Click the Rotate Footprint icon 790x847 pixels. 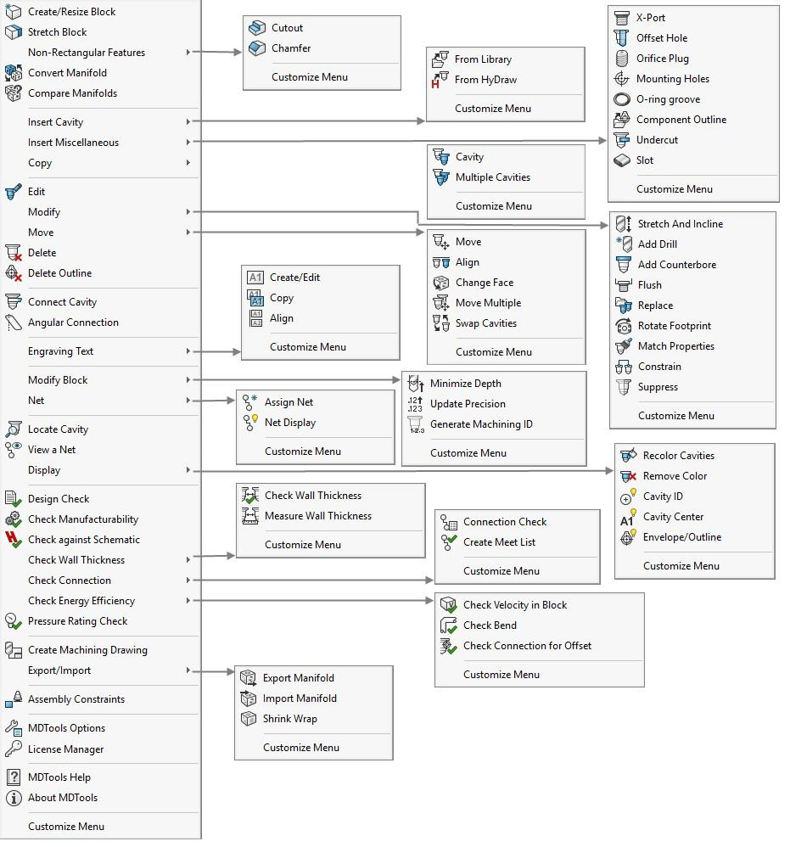[624, 326]
